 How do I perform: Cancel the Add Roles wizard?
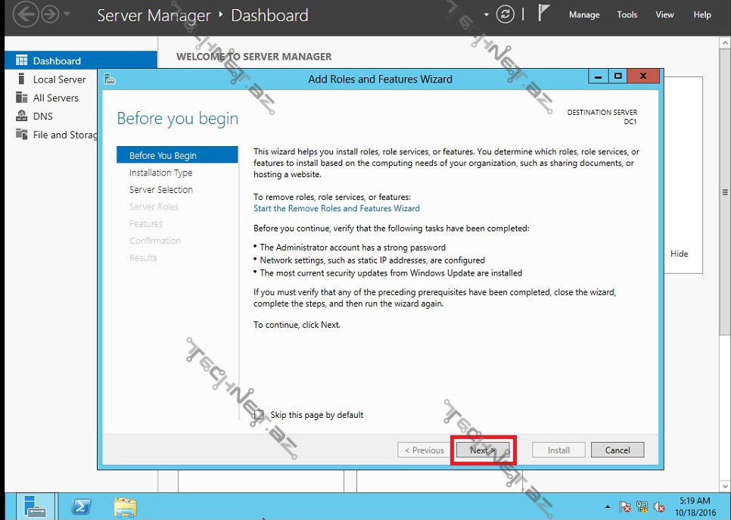(617, 450)
